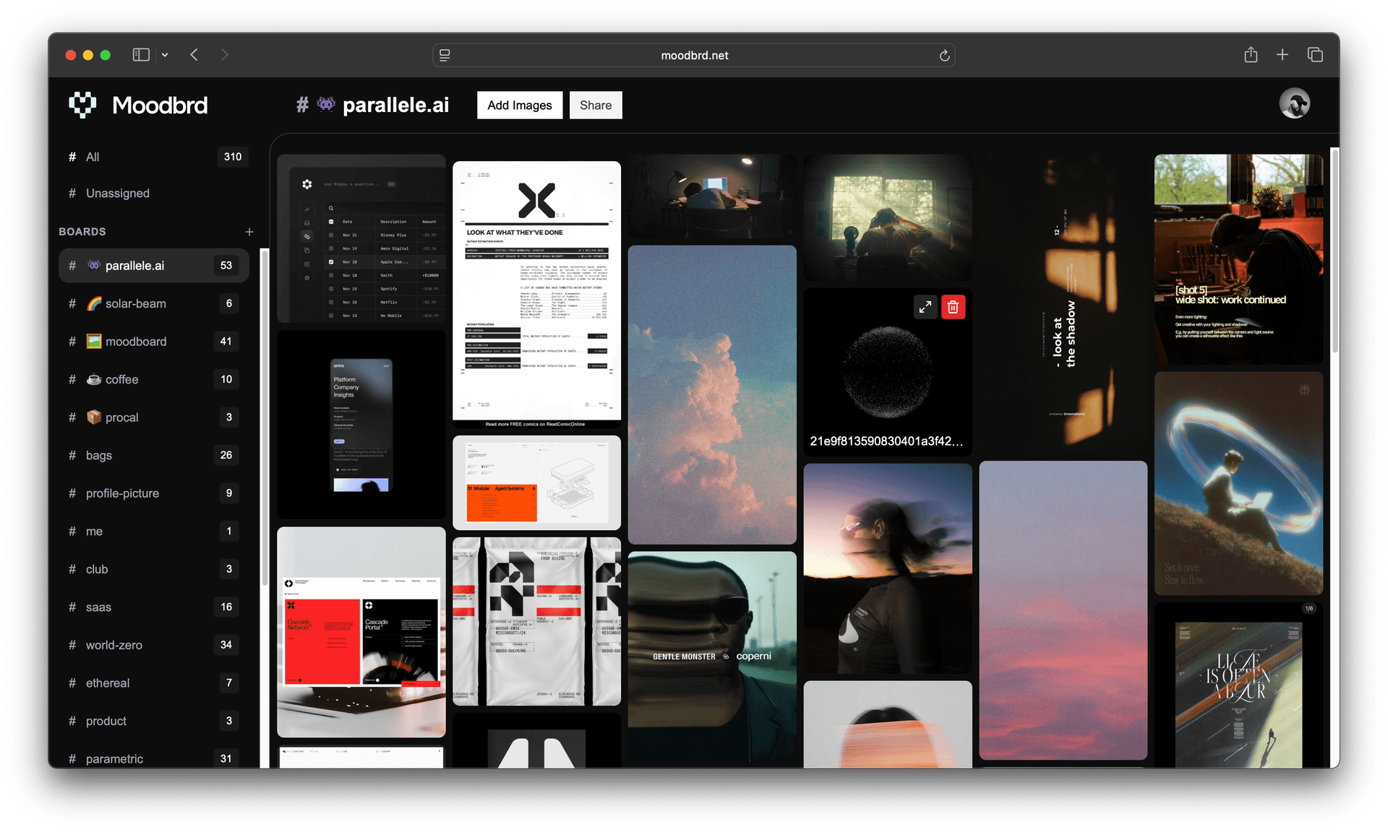Toggle the Safari sidebar

(141, 54)
